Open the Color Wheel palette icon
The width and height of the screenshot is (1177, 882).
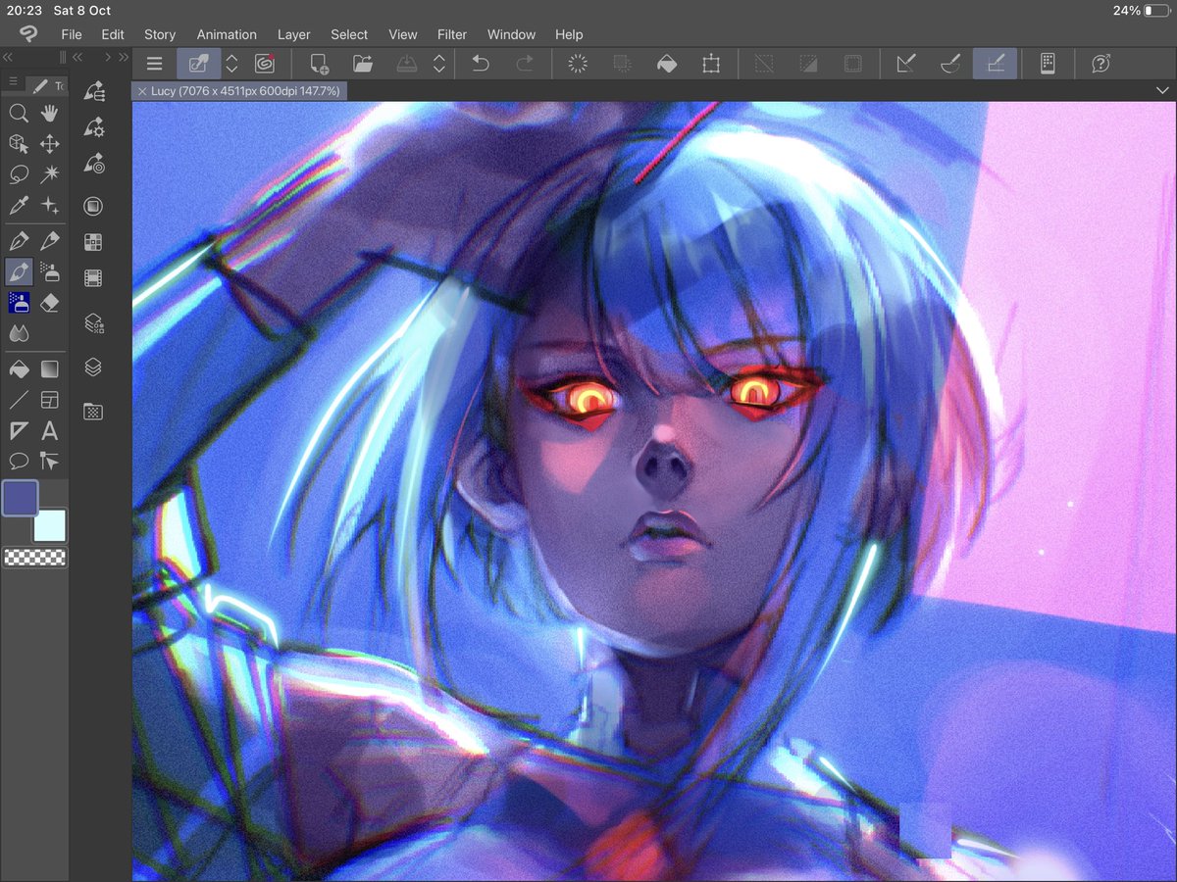click(x=93, y=207)
